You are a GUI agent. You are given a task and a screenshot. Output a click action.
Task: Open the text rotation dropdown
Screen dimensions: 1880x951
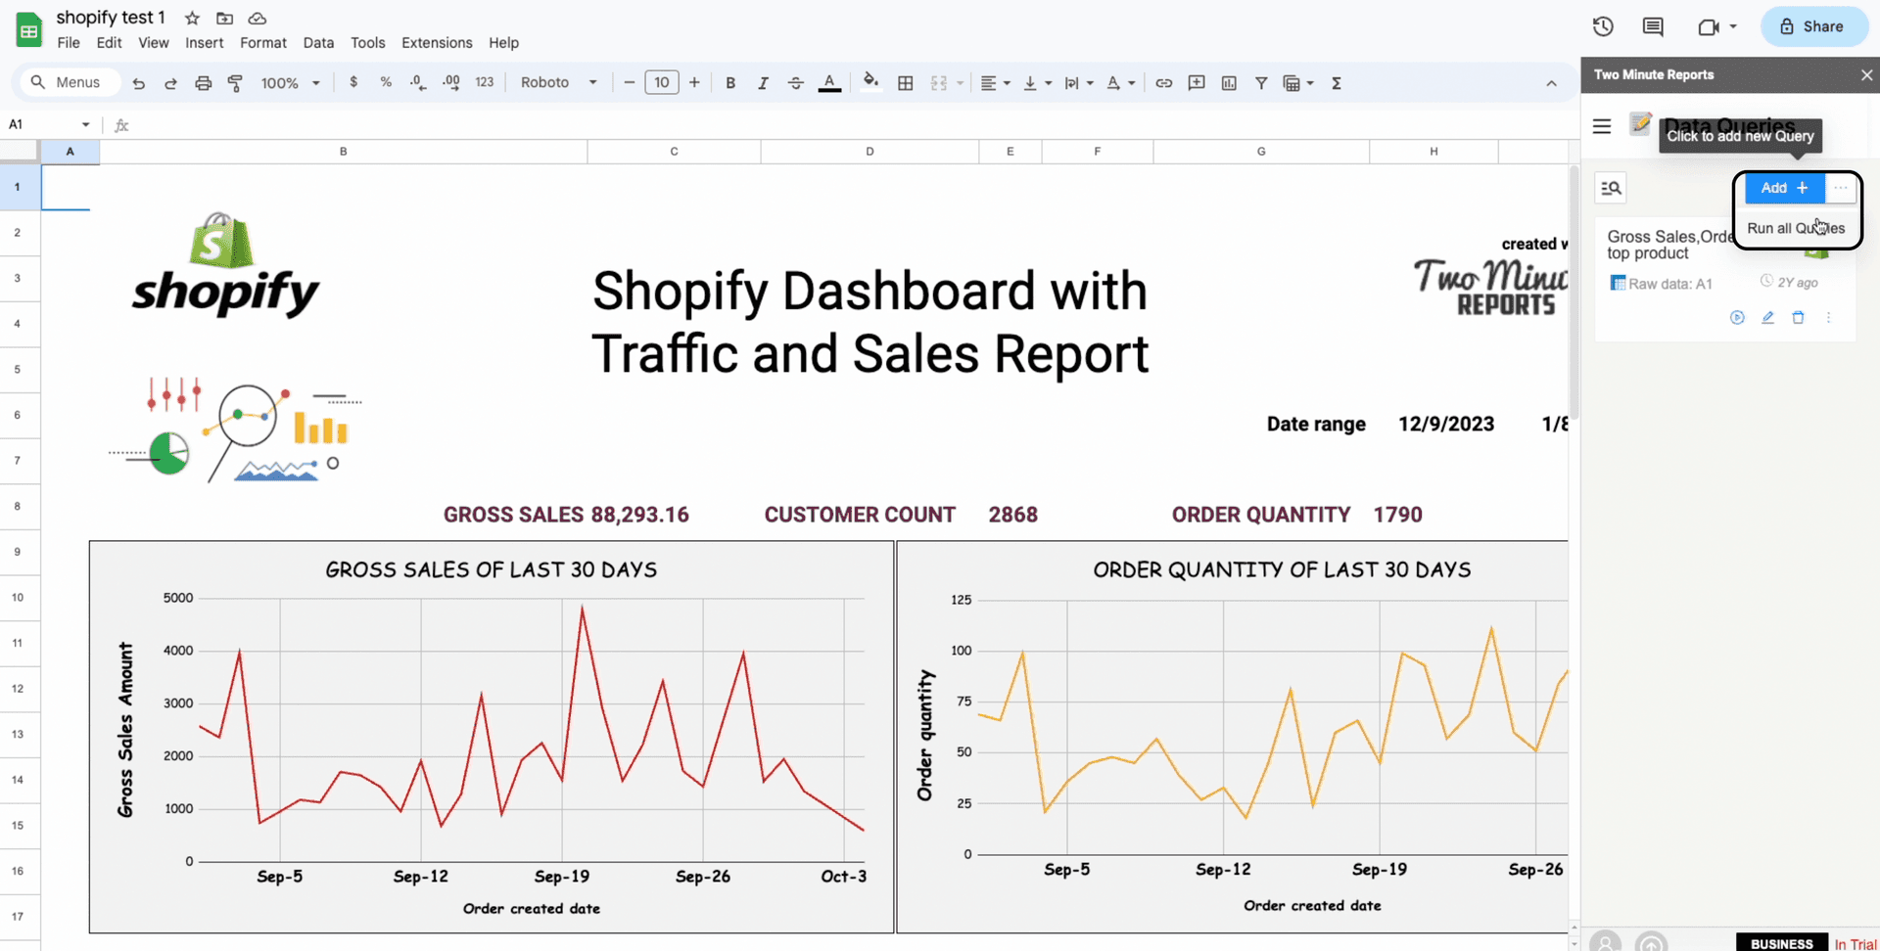click(1120, 83)
